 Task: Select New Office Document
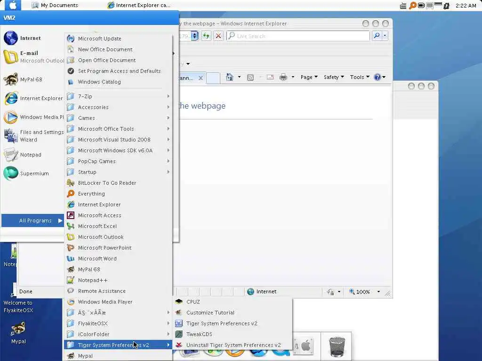[118, 49]
